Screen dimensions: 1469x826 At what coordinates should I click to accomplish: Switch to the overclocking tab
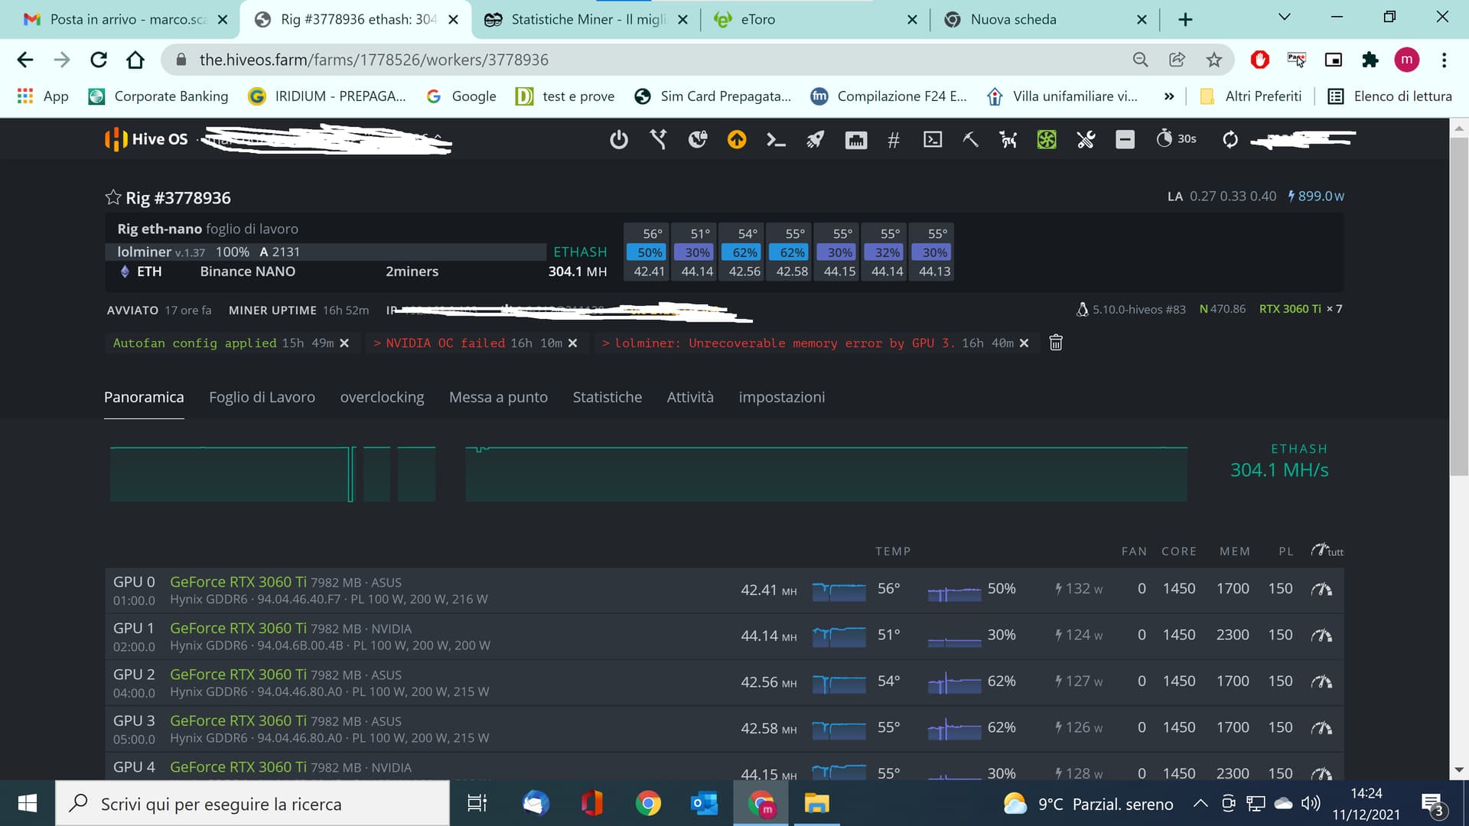[382, 397]
